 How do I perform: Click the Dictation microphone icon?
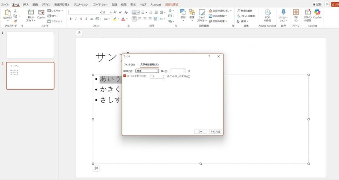coord(283,12)
